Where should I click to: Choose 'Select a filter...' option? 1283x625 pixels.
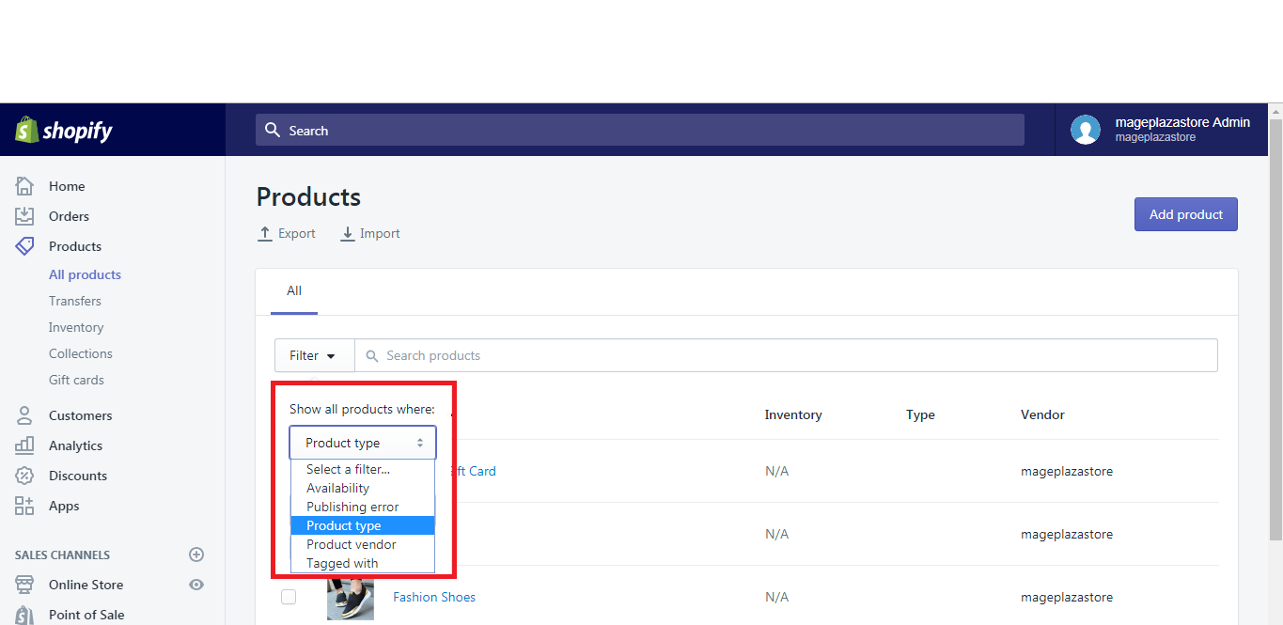pyautogui.click(x=363, y=469)
